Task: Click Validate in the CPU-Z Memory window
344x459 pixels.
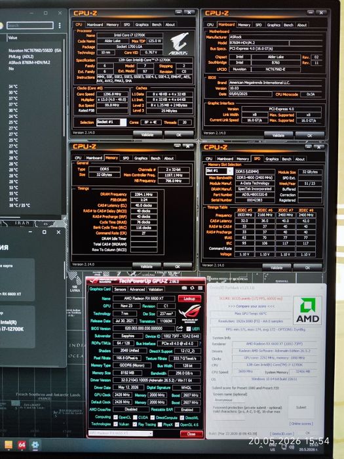Action: point(147,266)
